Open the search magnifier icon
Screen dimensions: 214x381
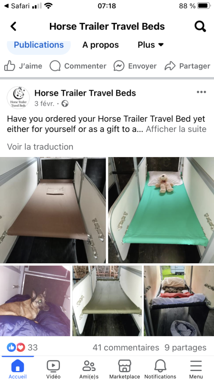click(x=200, y=27)
